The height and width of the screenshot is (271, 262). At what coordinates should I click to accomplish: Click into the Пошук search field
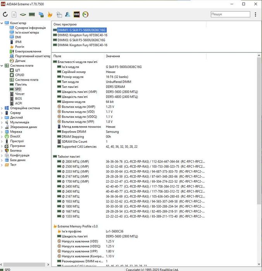tap(230, 14)
